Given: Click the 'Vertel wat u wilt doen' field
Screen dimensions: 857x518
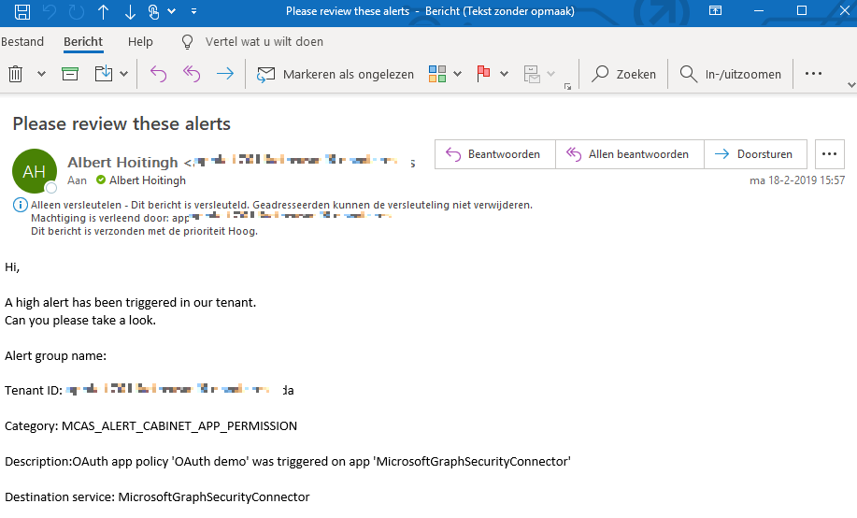Looking at the screenshot, I should [x=264, y=42].
